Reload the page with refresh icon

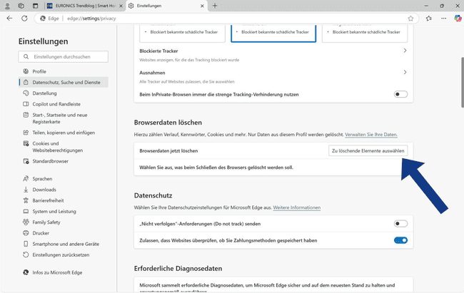[24, 19]
